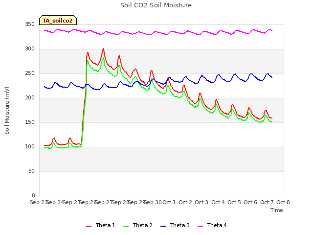This screenshot has height=235, width=313.
Task: Click the Oct 3 x-axis tick label
Action: click(201, 202)
